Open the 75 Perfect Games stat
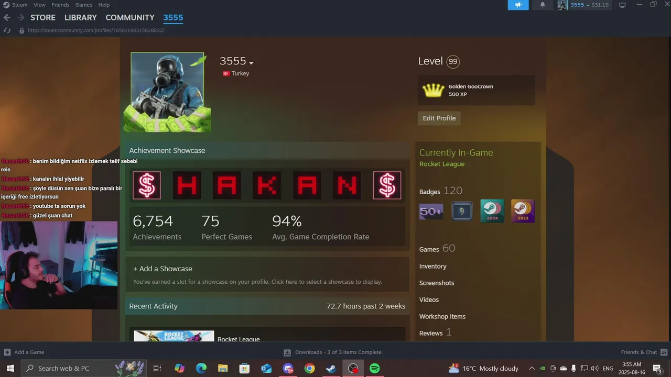 [x=226, y=227]
